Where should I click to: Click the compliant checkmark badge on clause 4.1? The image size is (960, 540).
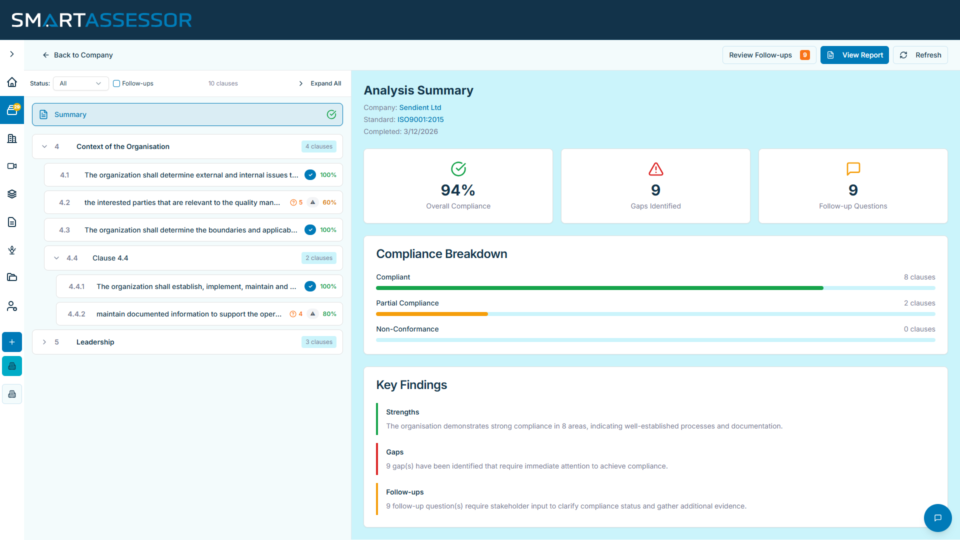coord(310,175)
